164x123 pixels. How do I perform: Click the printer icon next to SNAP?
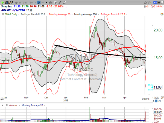(x=16, y=2)
